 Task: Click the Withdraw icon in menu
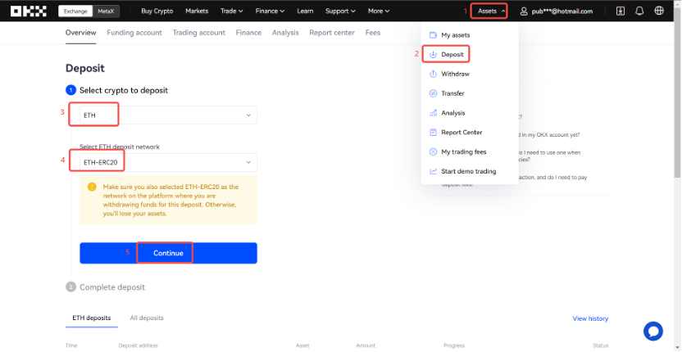[x=433, y=74]
